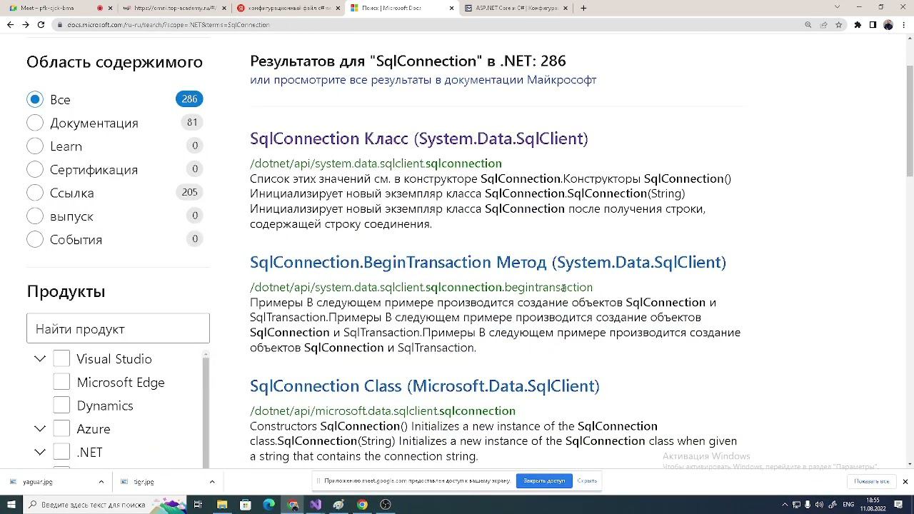Close the downloads bar
This screenshot has height=514, width=914.
905,482
